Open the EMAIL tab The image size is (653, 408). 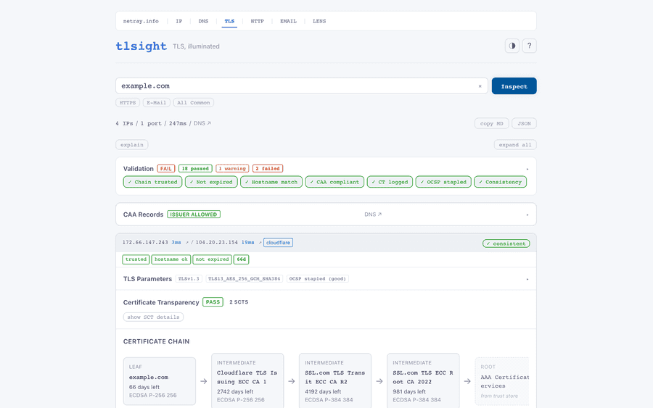[288, 21]
